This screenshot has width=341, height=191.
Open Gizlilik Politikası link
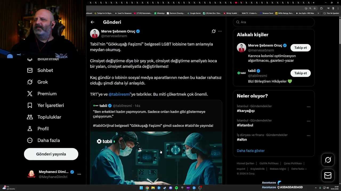(x=269, y=163)
